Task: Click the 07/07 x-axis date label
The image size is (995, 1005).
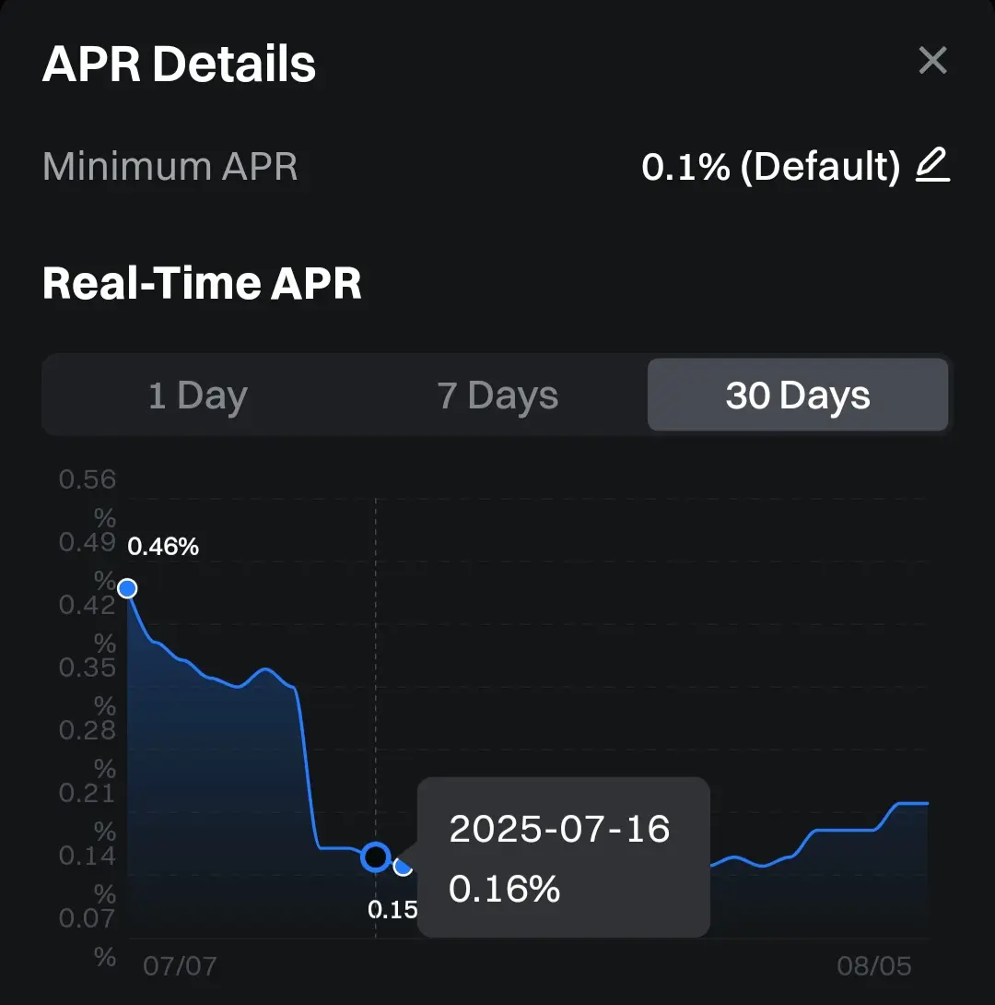Action: [180, 966]
